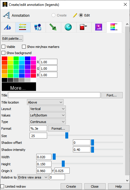This screenshot has height=190, width=130.
Task: Click the B value field
Action: (x=49, y=75)
